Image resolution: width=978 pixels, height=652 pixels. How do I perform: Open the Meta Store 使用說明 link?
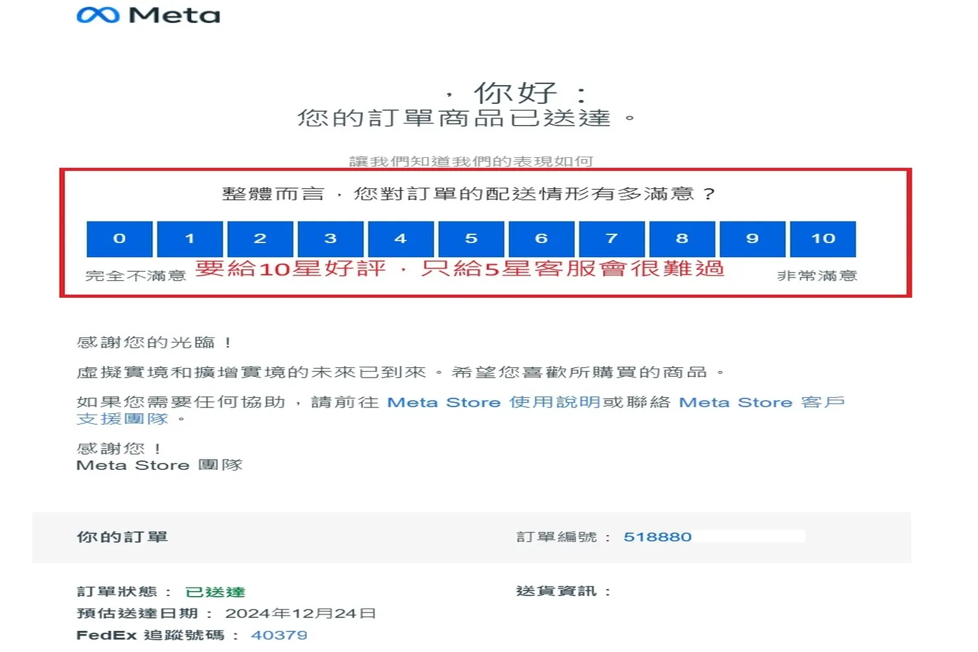point(493,402)
